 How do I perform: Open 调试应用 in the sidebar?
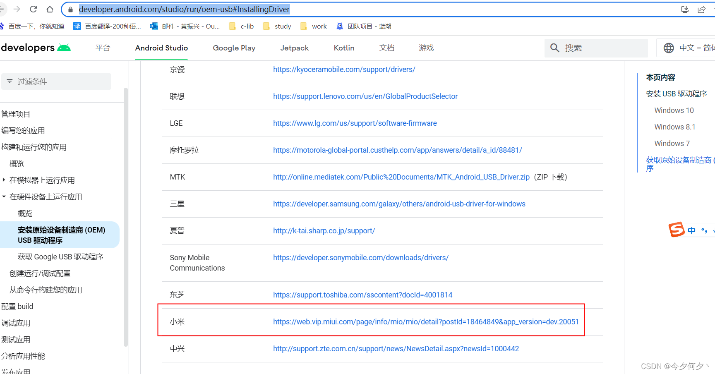click(x=16, y=323)
